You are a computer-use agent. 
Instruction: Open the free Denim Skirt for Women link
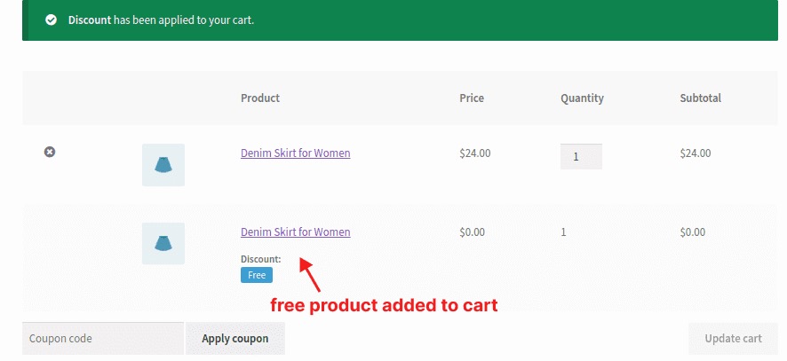tap(296, 232)
